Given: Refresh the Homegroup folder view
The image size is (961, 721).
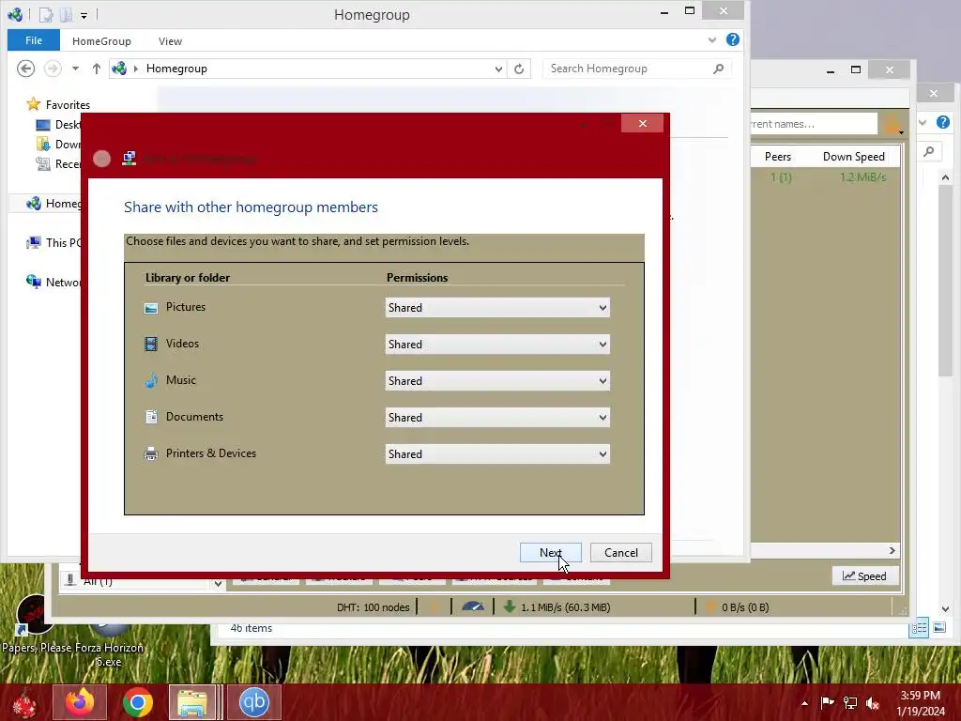Looking at the screenshot, I should pyautogui.click(x=519, y=69).
